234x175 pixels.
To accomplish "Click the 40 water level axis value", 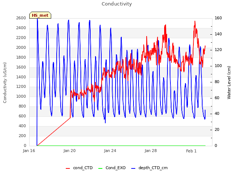I will coord(217,114).
